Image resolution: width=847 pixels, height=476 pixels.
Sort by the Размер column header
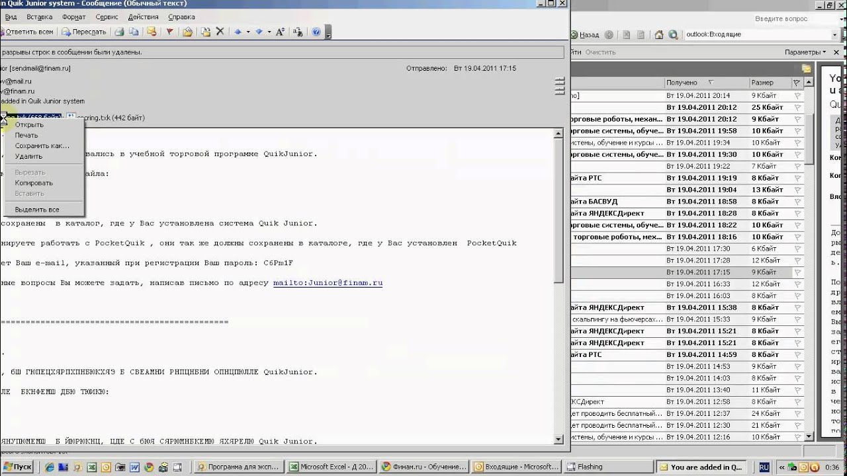click(770, 83)
